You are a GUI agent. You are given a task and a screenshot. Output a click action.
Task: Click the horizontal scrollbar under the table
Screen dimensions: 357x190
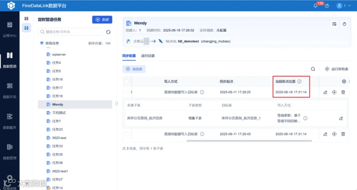(249, 141)
